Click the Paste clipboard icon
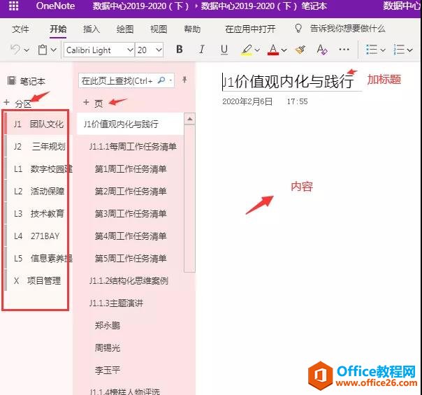 43,50
